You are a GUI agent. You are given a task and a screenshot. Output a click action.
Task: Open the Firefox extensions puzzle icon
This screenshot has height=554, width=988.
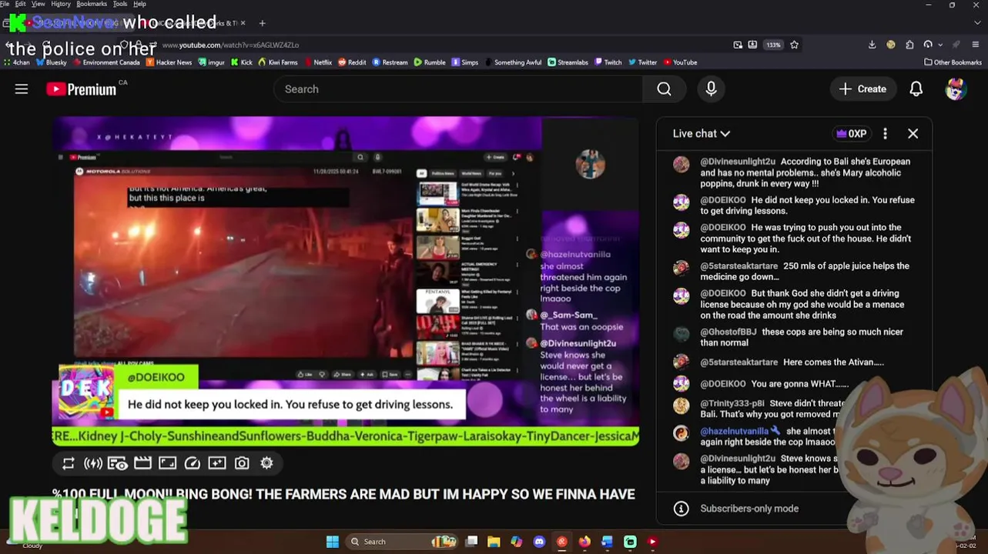click(x=909, y=45)
